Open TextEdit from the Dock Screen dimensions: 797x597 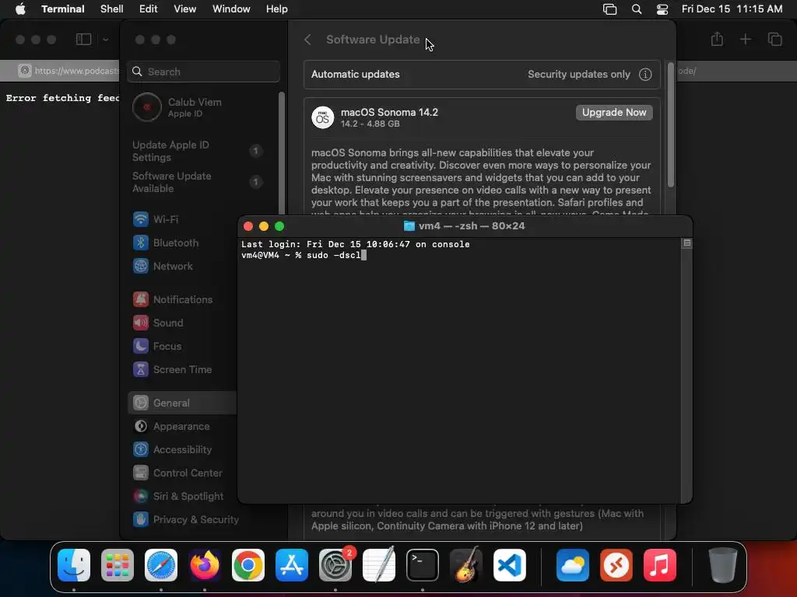coord(379,565)
